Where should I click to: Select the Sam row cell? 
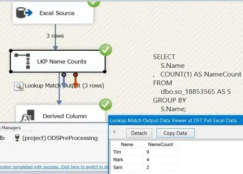click(127, 167)
